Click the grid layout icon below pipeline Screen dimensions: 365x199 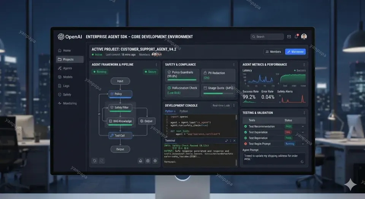[148, 161]
